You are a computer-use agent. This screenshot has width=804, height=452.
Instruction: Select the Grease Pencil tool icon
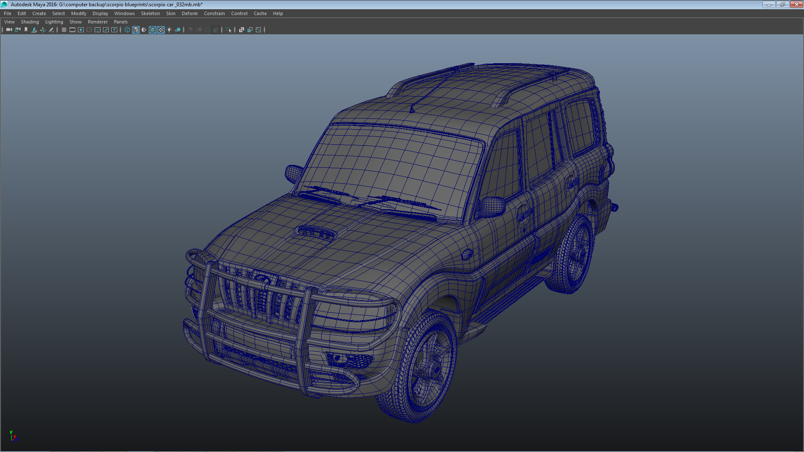(x=51, y=30)
